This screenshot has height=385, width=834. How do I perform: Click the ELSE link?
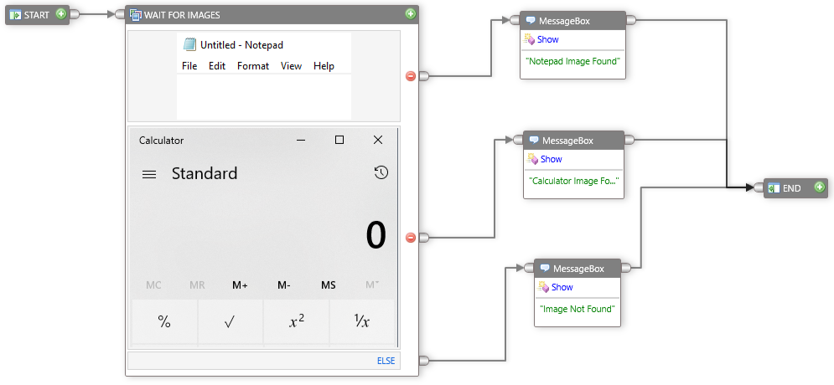(386, 361)
